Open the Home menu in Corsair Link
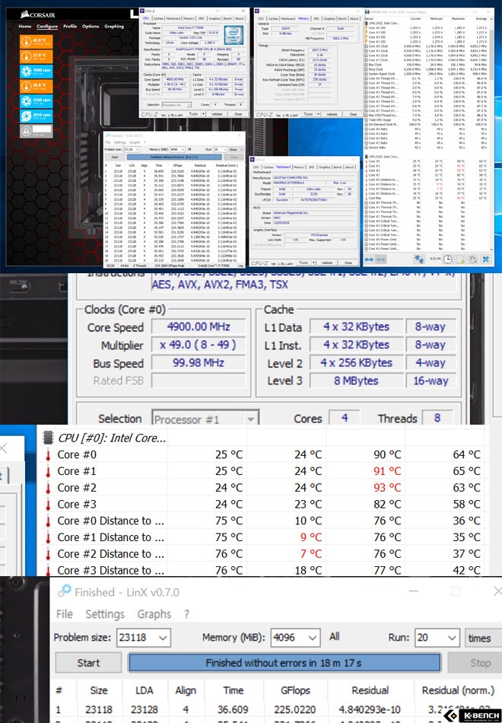This screenshot has width=502, height=723. [25, 27]
